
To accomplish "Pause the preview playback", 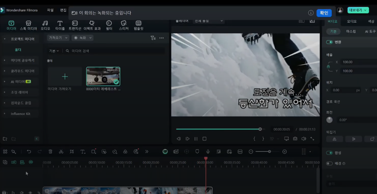I will pos(196,139).
